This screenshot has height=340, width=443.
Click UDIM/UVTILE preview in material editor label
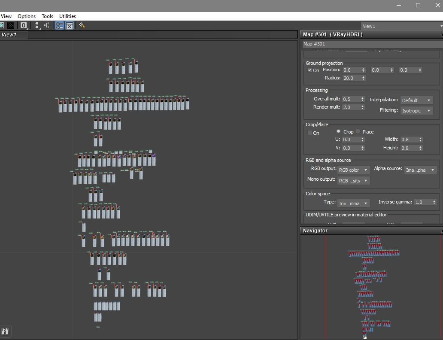[346, 215]
